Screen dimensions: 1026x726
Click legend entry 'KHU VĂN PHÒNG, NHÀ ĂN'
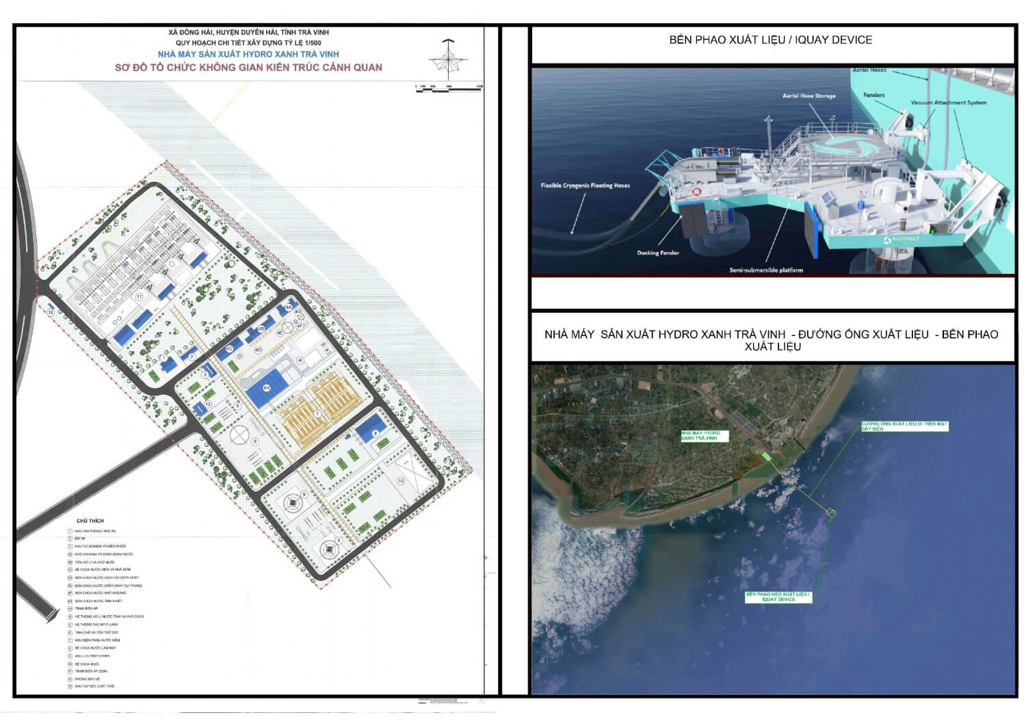click(95, 531)
